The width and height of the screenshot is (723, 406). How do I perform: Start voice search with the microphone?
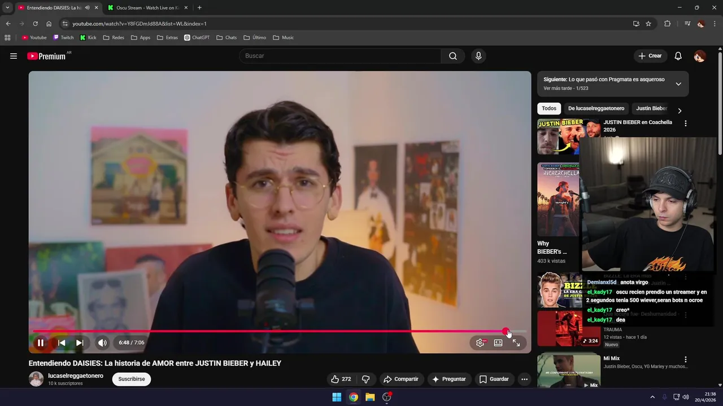click(x=478, y=56)
